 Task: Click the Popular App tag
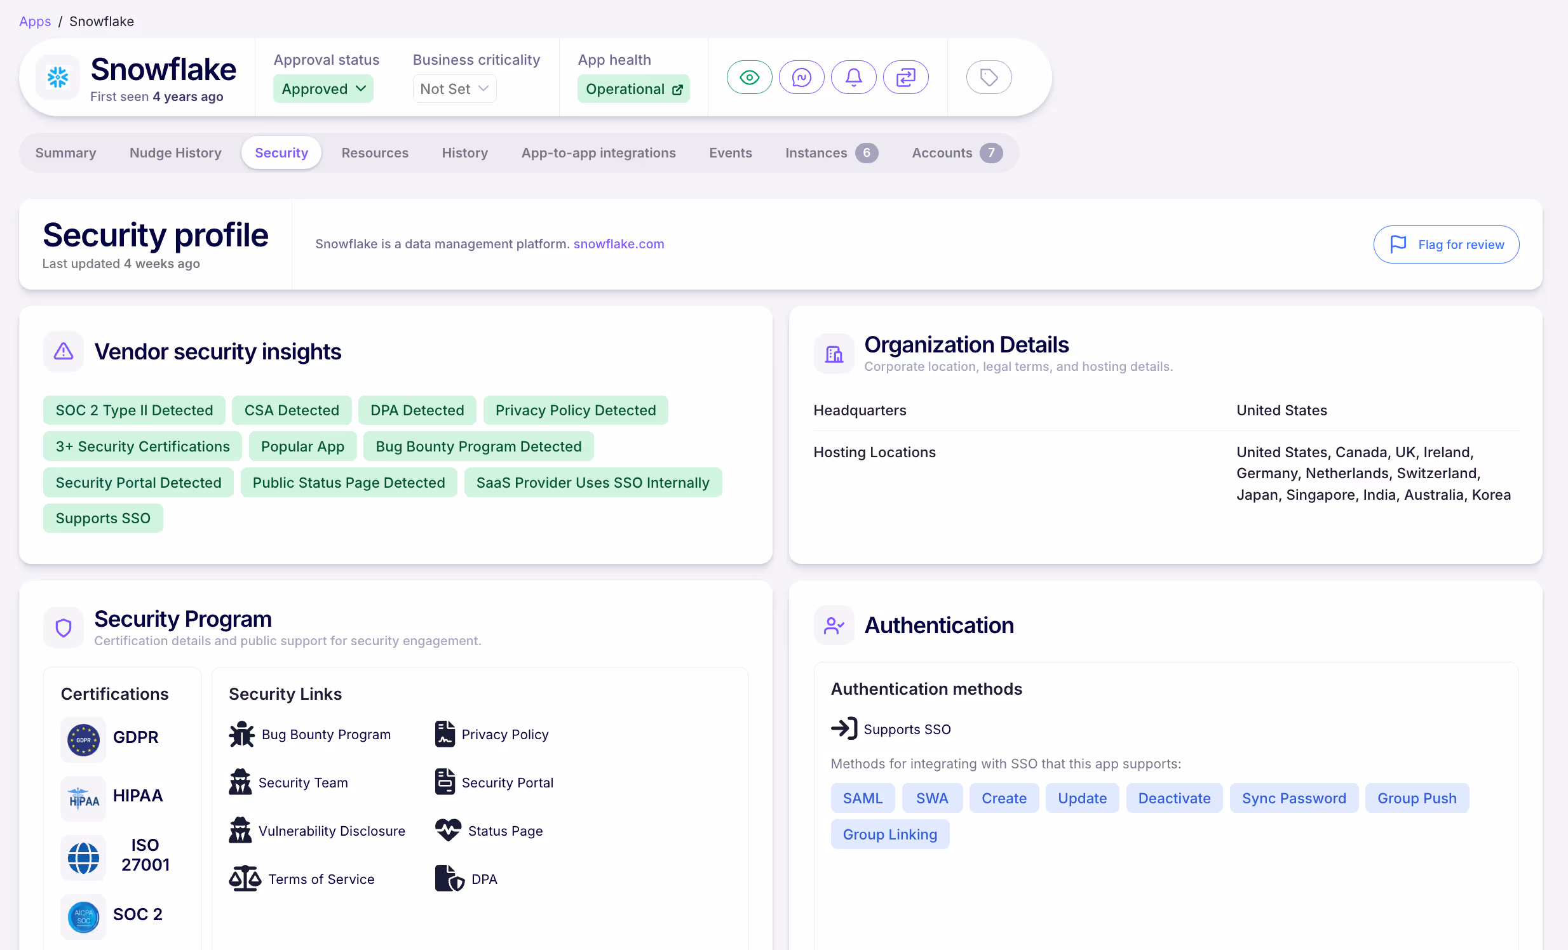[x=303, y=447]
